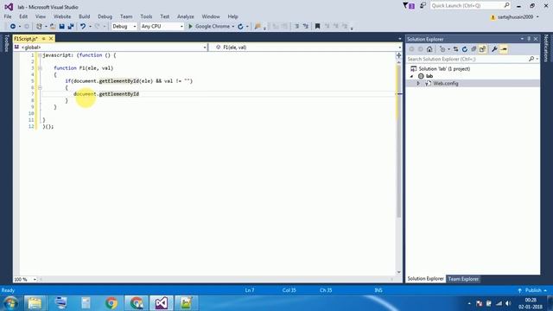Open the File menu
This screenshot has height=311, width=553.
point(8,16)
